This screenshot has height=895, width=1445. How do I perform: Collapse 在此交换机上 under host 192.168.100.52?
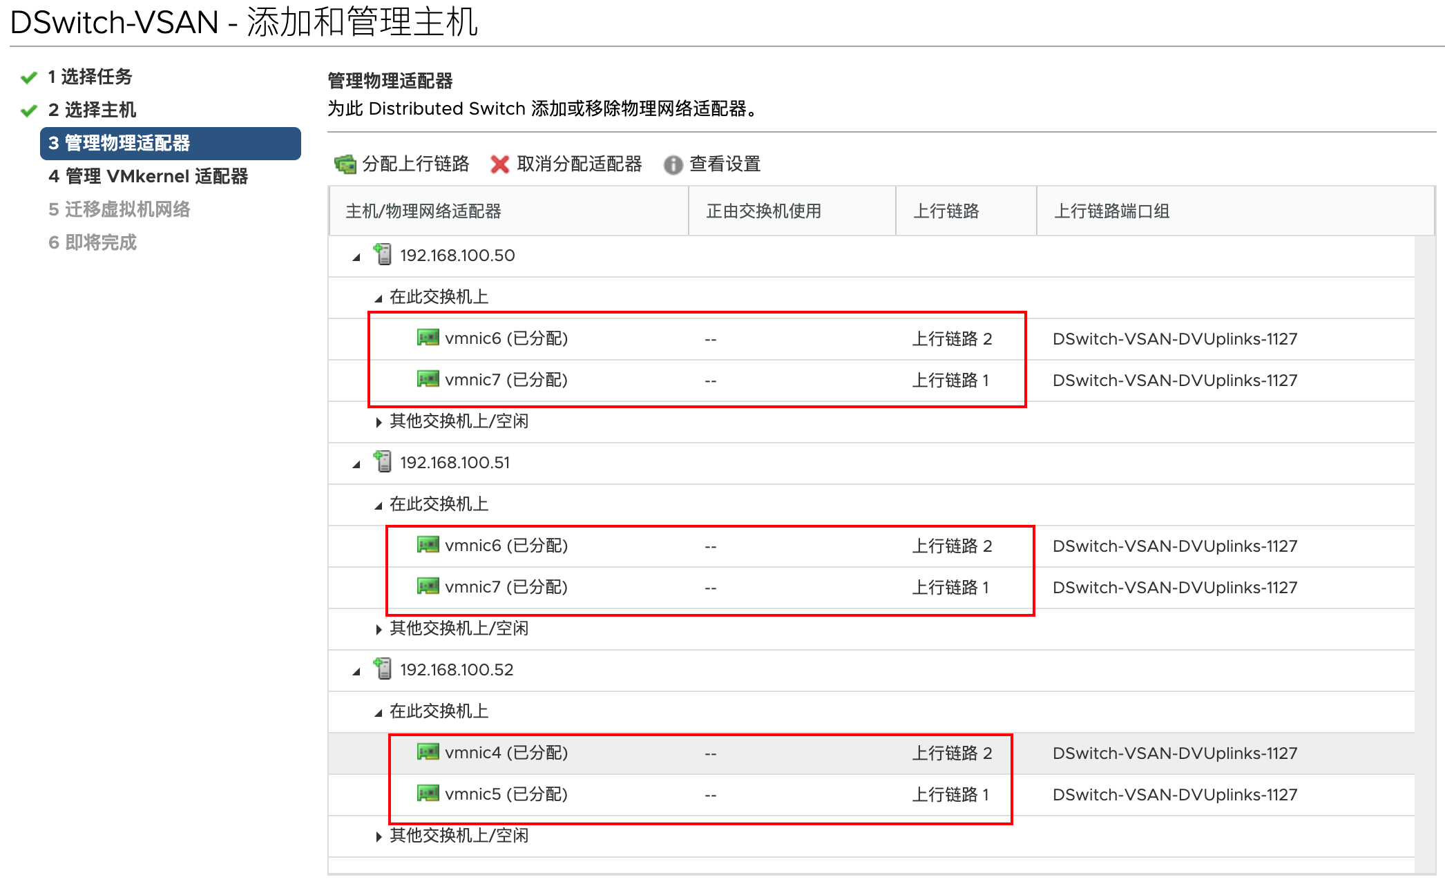(379, 713)
